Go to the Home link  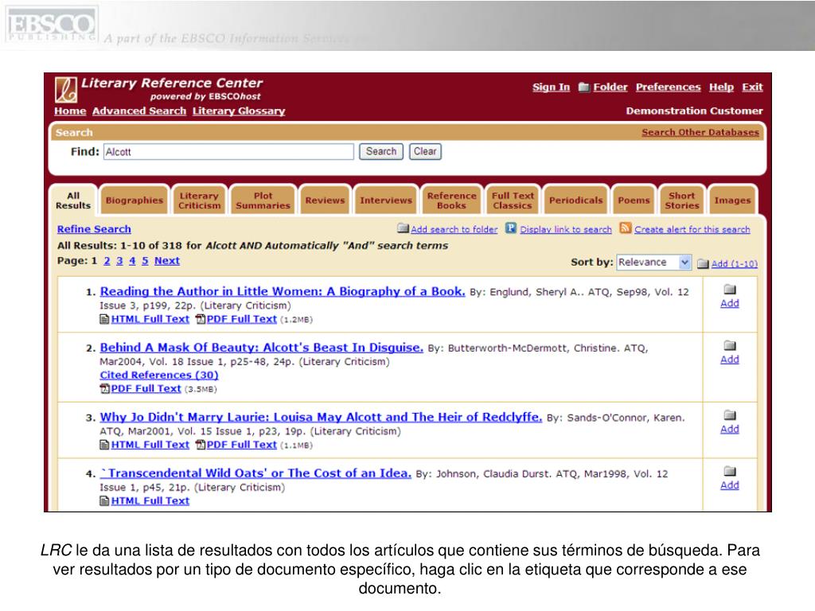click(70, 111)
